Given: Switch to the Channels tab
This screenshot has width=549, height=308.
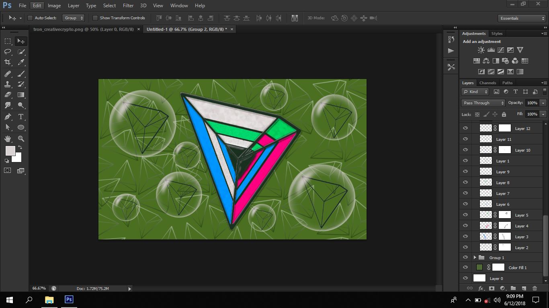Looking at the screenshot, I should 488,83.
